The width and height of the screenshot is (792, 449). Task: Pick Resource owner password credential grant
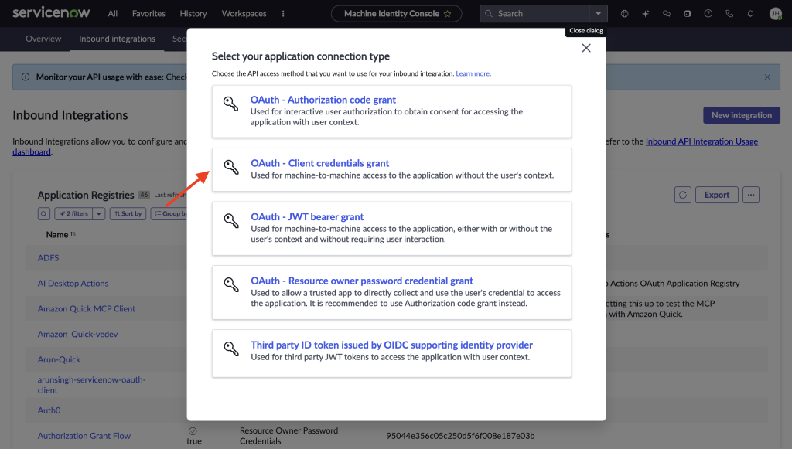click(x=391, y=293)
